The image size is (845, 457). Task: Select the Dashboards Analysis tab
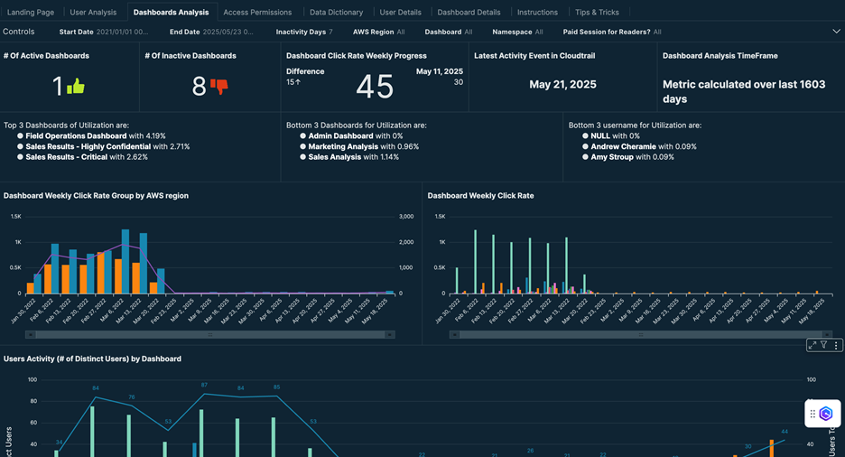pyautogui.click(x=172, y=12)
